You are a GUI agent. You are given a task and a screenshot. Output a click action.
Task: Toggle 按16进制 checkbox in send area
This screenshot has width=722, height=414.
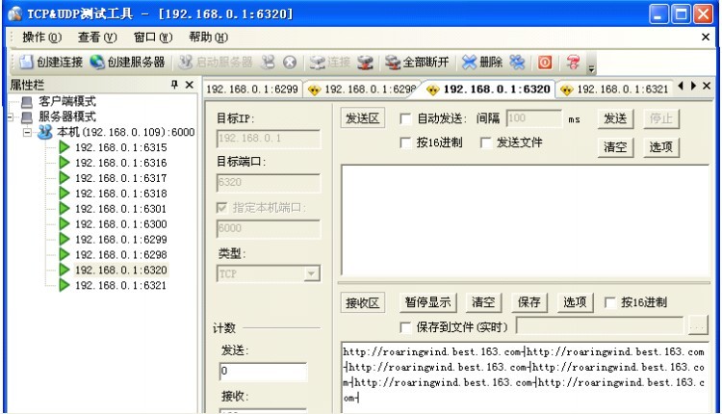(x=406, y=142)
